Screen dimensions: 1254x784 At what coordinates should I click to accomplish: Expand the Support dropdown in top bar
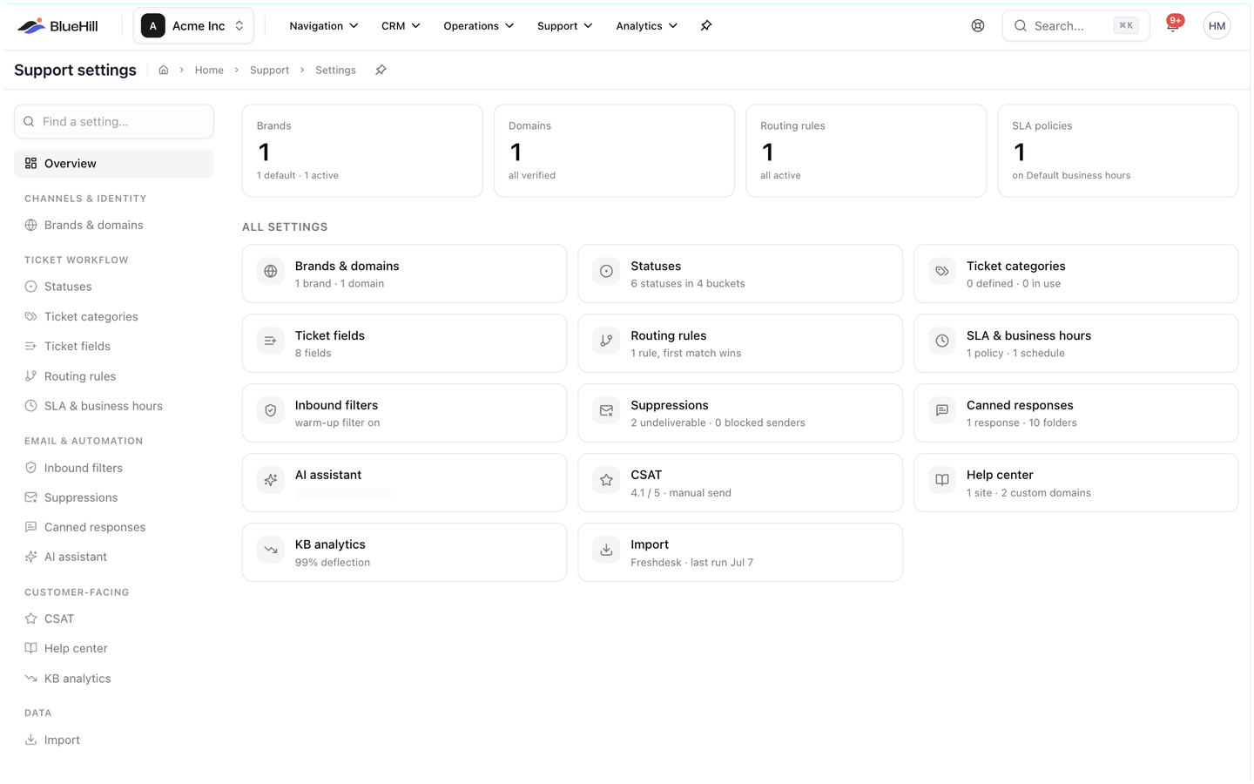[x=565, y=26]
